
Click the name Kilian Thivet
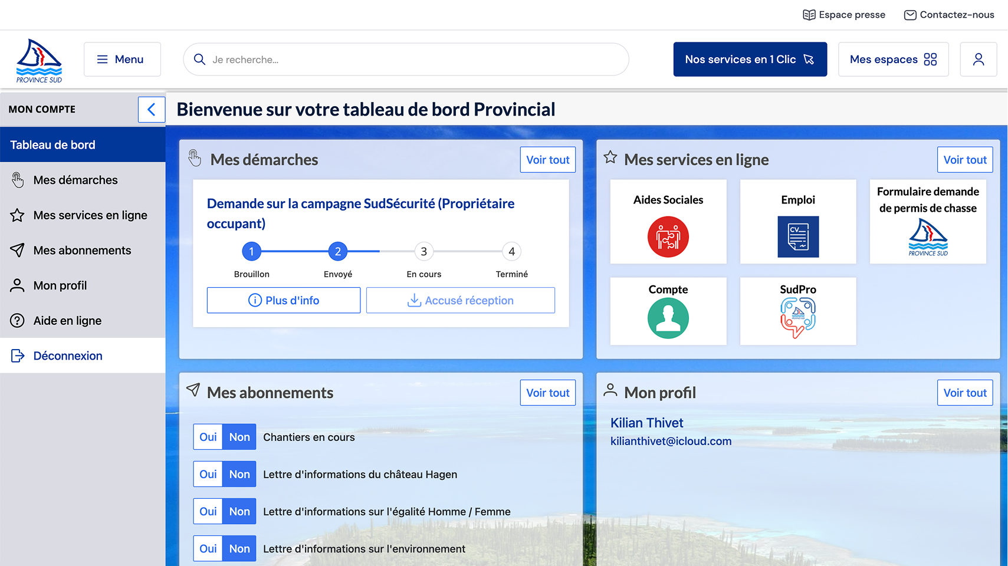tap(647, 423)
